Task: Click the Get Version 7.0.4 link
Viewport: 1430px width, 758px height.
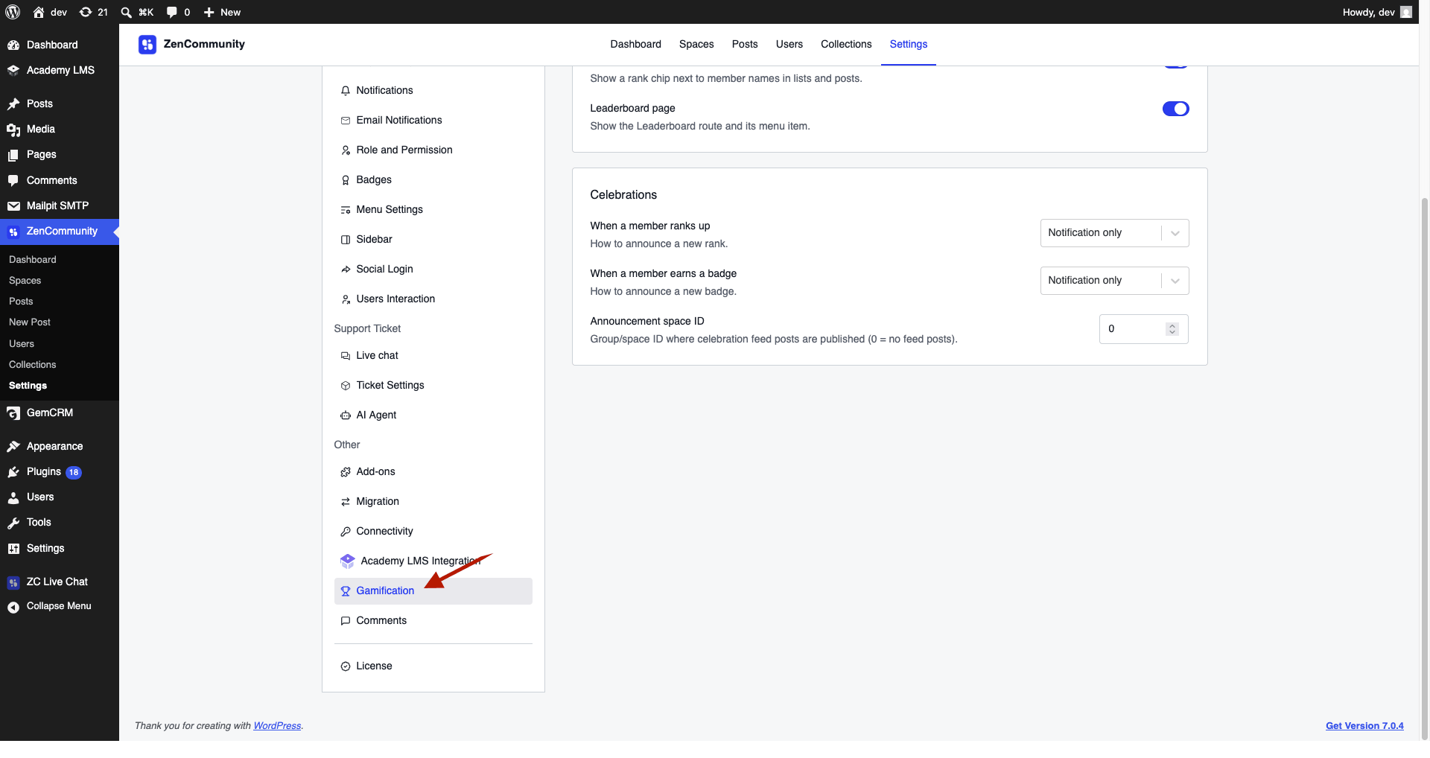Action: pos(1364,726)
